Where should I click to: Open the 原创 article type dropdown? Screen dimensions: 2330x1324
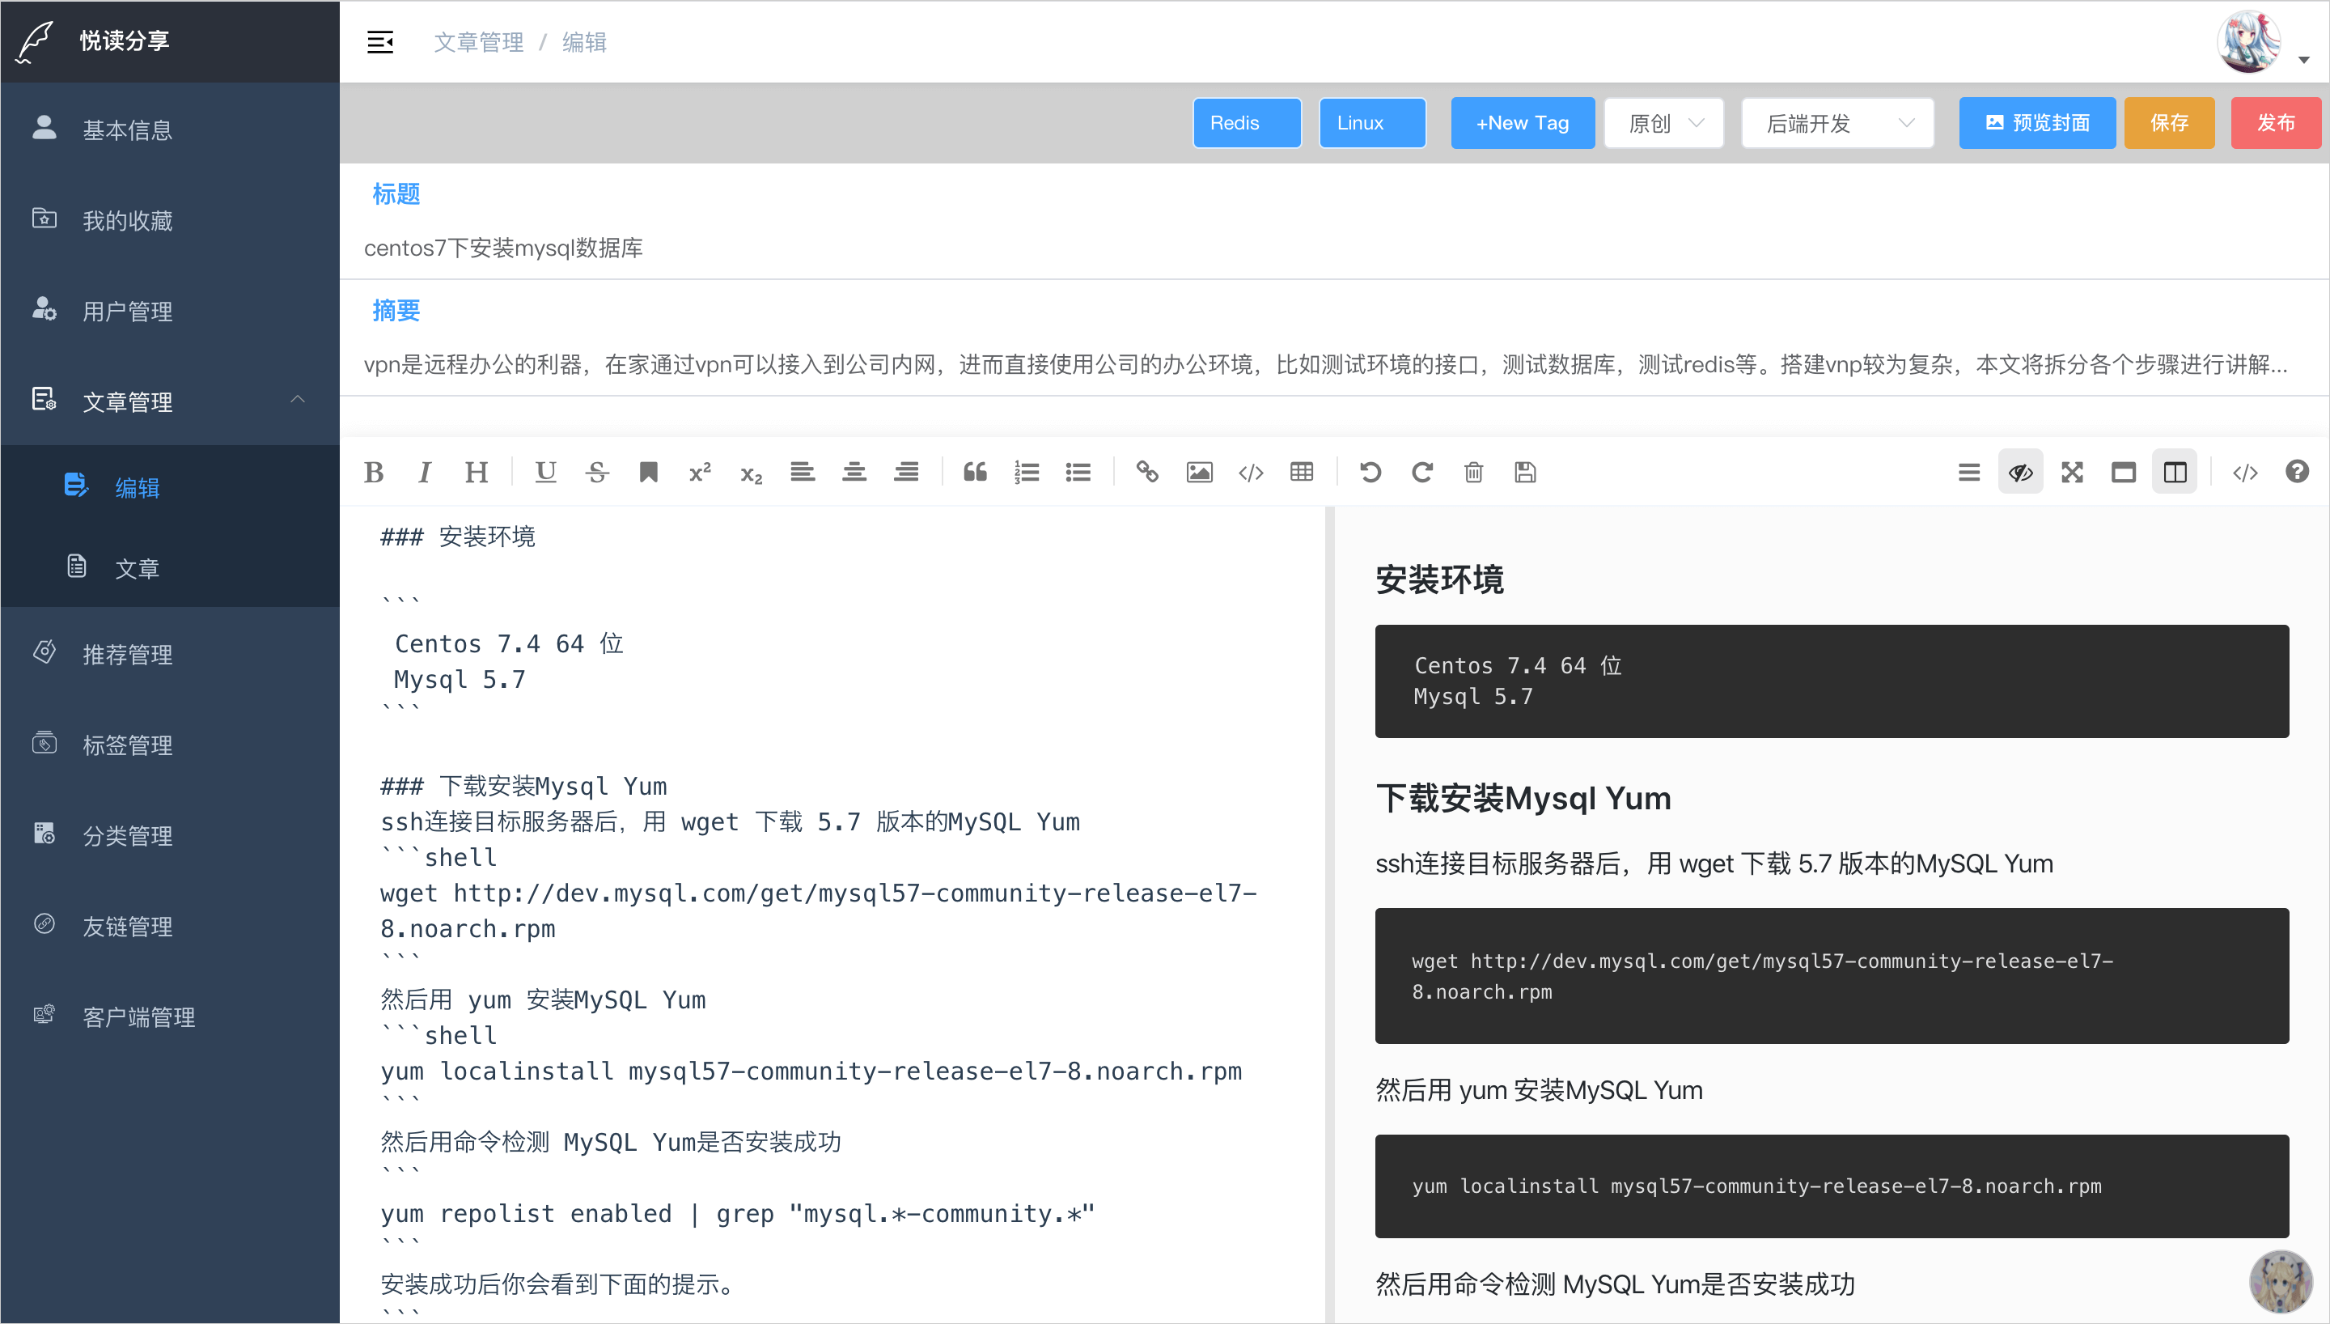point(1664,123)
